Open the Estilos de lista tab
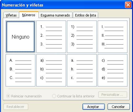133x112 pixels. (86, 15)
